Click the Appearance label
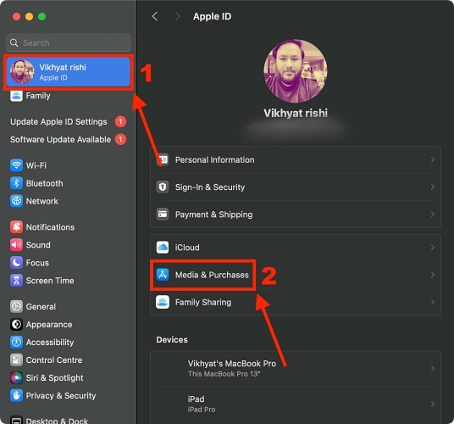 [x=49, y=324]
